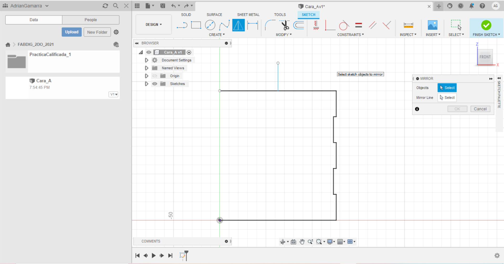The height and width of the screenshot is (264, 504).
Task: Open the Help question mark menu
Action: click(x=482, y=6)
